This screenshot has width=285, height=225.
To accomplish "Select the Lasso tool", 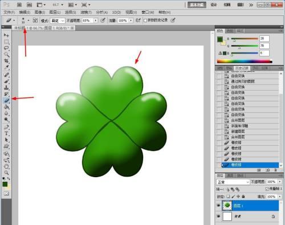I will tap(6, 48).
